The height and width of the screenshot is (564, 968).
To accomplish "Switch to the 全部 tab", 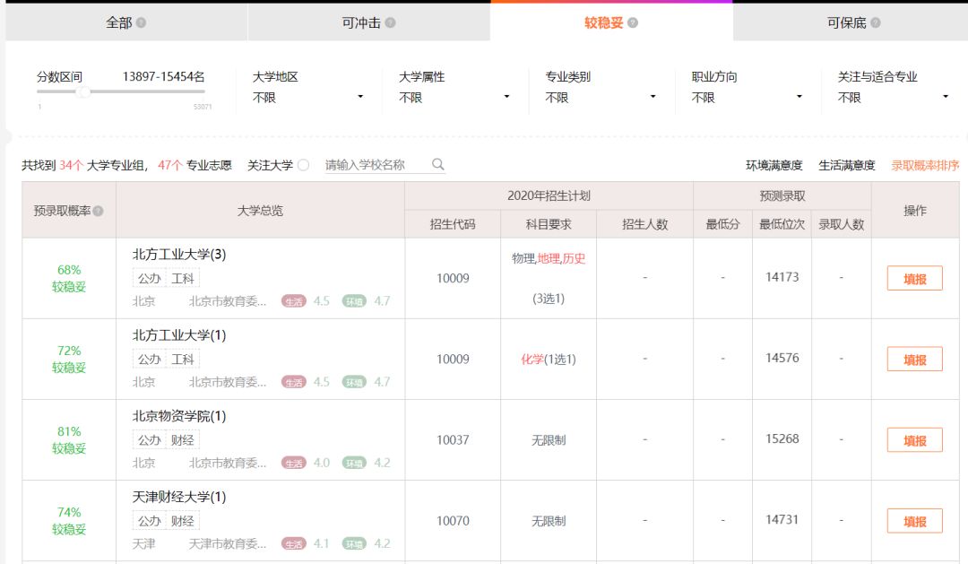I will (126, 22).
